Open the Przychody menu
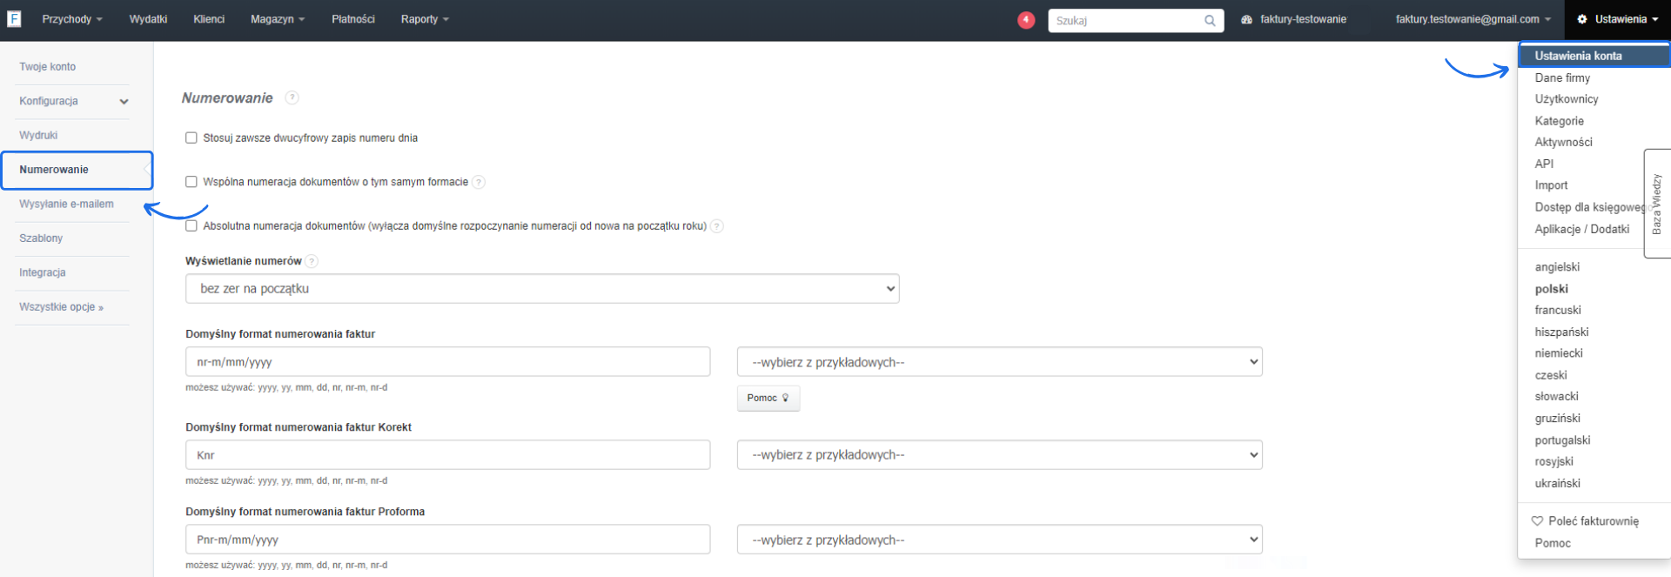The height and width of the screenshot is (577, 1671). pos(72,19)
